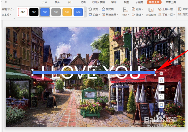Click the floating layers icon
Viewport: 188px width, 132px height.
161,80
